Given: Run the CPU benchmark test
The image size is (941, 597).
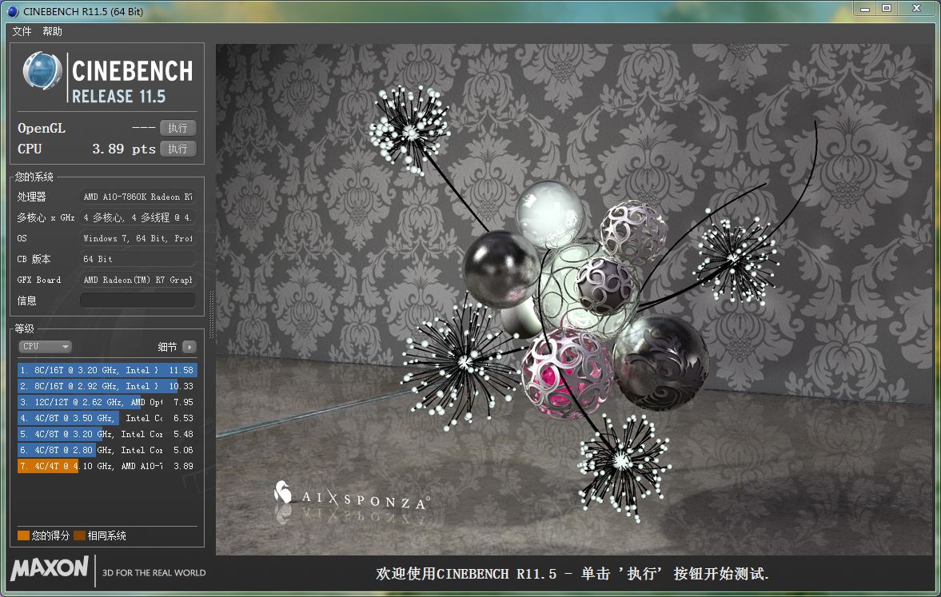Looking at the screenshot, I should 177,149.
